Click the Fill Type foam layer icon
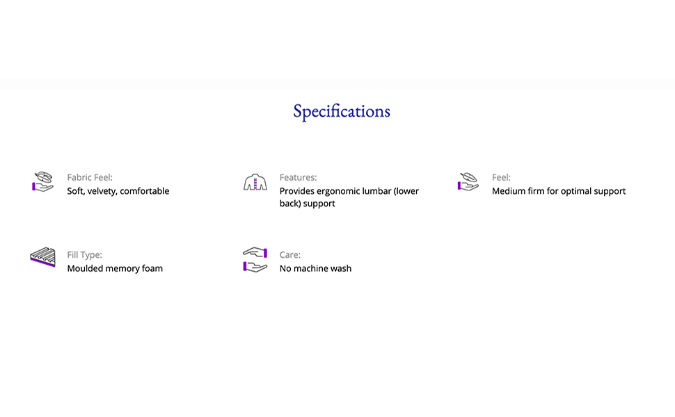 coord(43,257)
